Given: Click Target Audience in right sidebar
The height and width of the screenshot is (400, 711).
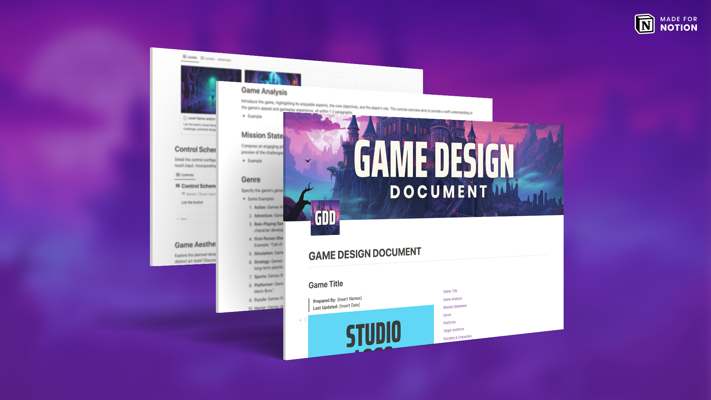Looking at the screenshot, I should 453,329.
